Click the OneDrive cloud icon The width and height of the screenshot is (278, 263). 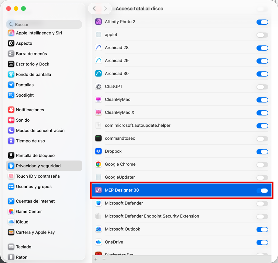point(98,242)
